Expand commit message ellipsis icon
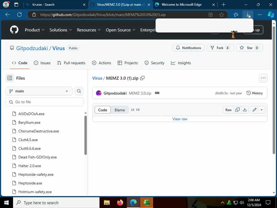The image size is (277, 208). [157, 93]
